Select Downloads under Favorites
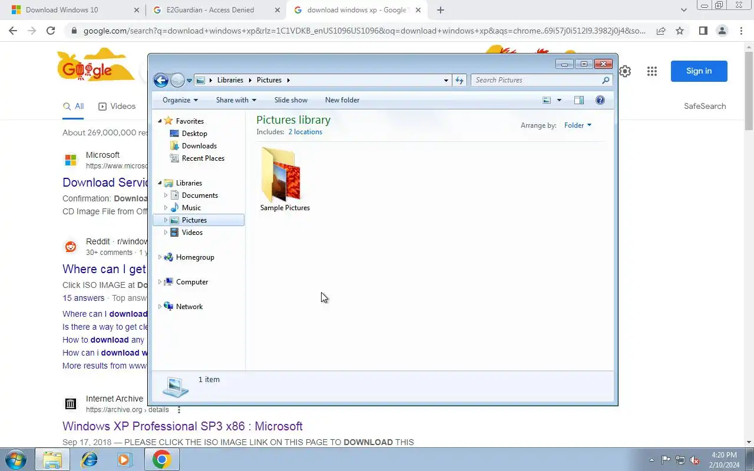 tap(199, 146)
